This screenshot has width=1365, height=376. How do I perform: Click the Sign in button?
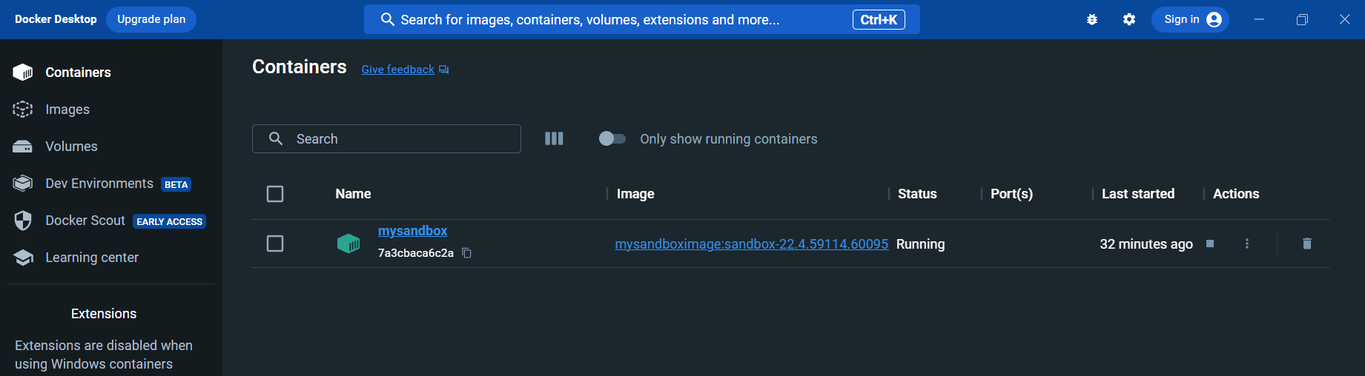[x=1190, y=19]
